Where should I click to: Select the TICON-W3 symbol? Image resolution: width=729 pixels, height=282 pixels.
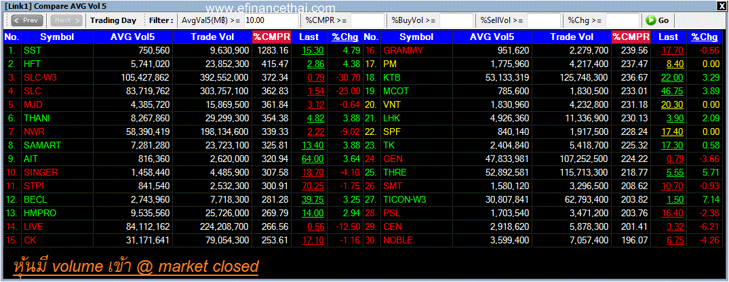coord(404,200)
